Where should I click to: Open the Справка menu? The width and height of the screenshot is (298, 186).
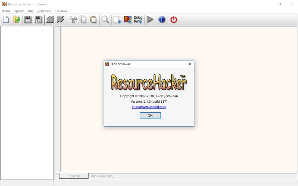click(61, 11)
